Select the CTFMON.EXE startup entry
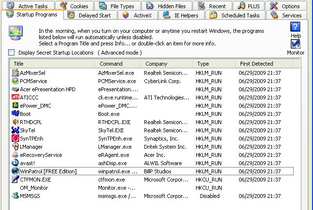The image size is (313, 210). [35, 180]
